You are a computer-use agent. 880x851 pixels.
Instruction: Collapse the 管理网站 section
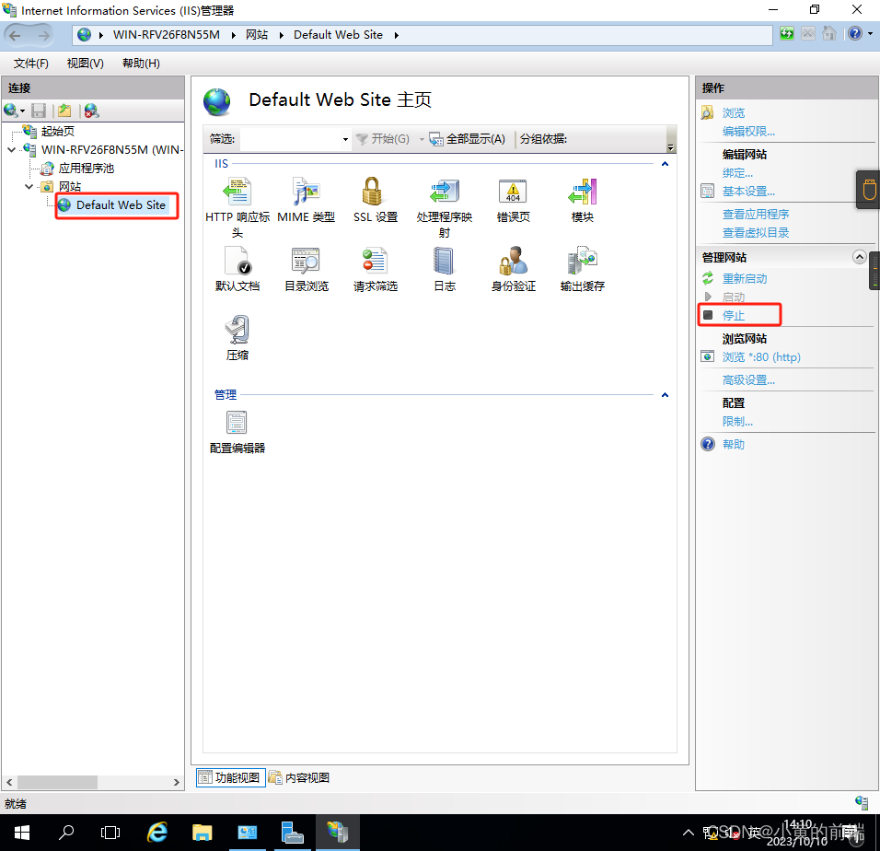pos(859,257)
